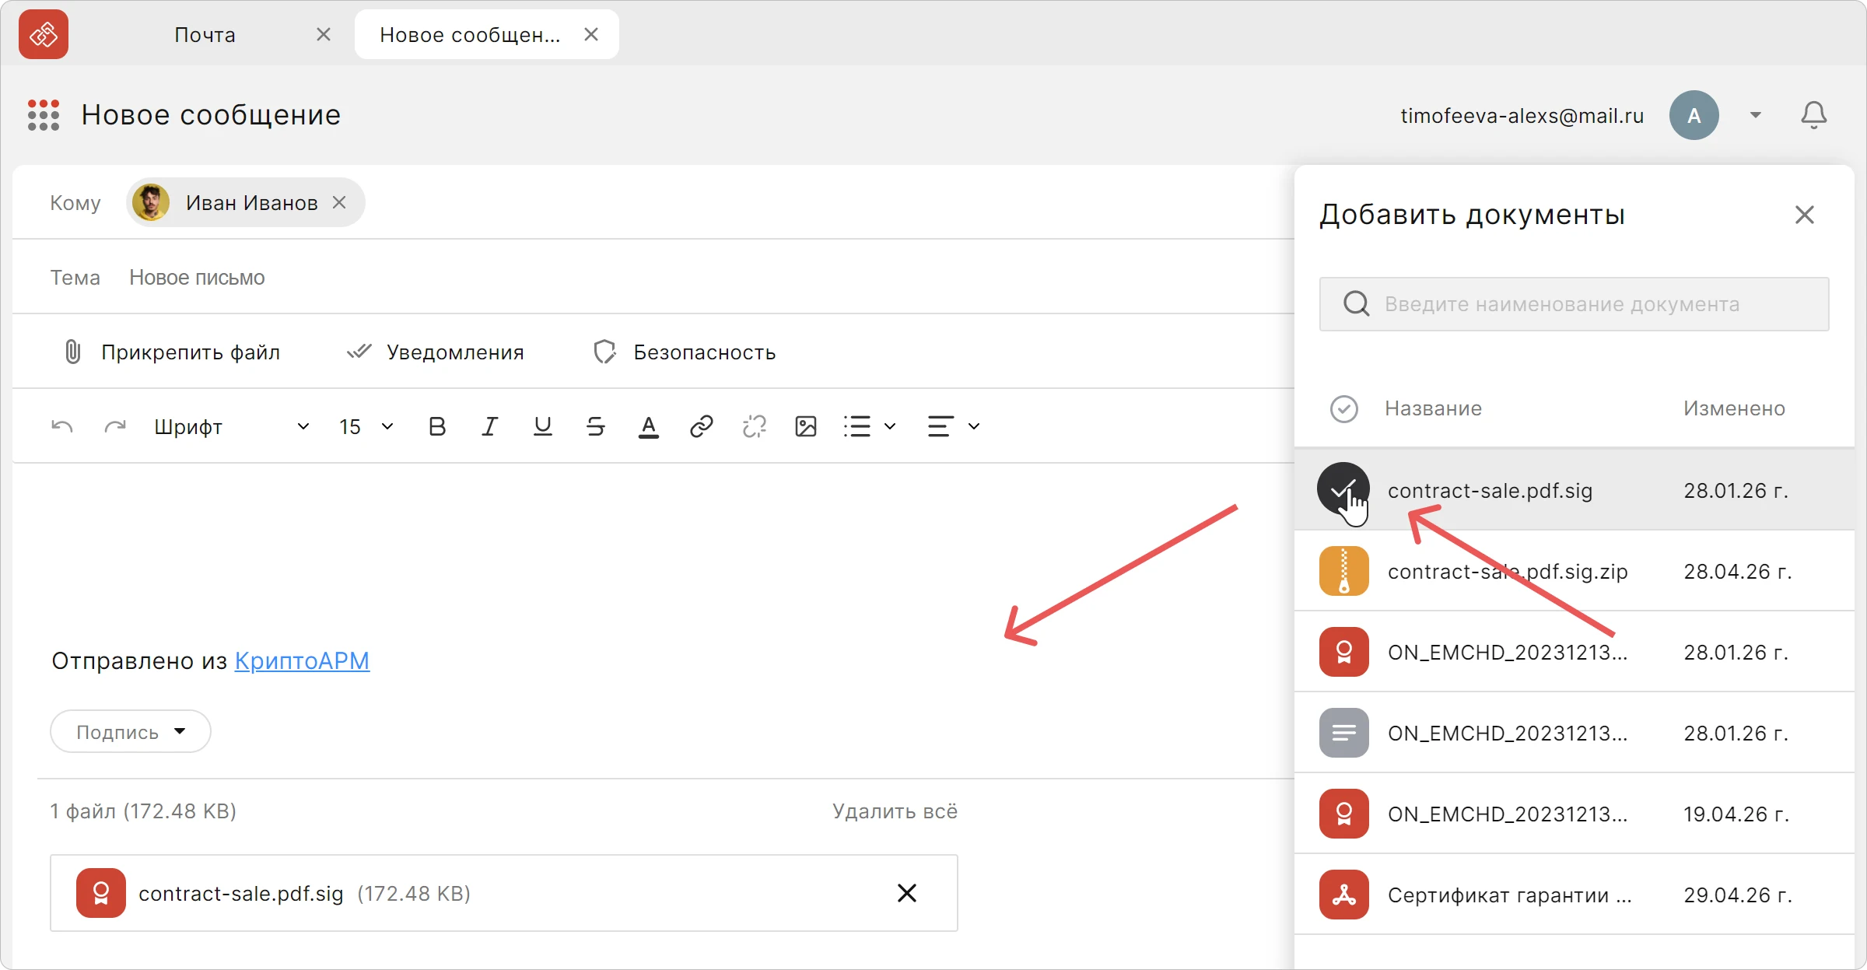This screenshot has width=1867, height=970.
Task: Toggle bold text formatting
Action: 437,426
